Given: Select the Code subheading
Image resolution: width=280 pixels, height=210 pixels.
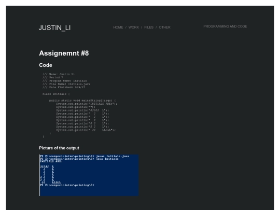Looking at the screenshot, I should pyautogui.click(x=46, y=65).
